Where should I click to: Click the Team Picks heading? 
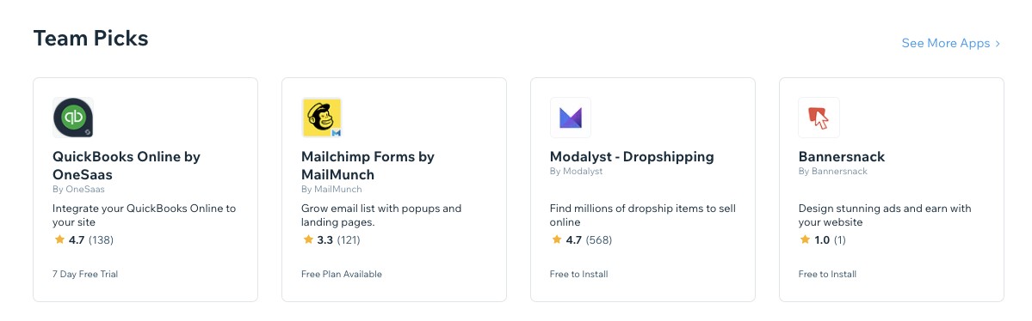[x=91, y=38]
